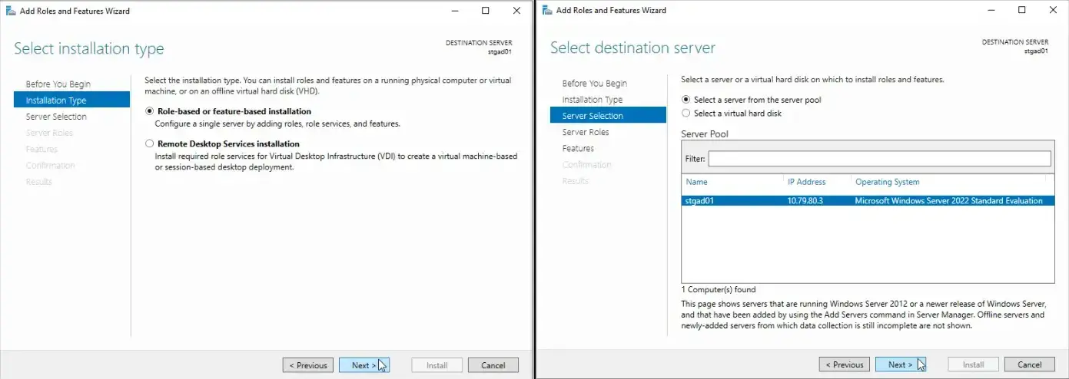Close the right wizard window
Viewport: 1069px width, 379px height.
click(1052, 10)
